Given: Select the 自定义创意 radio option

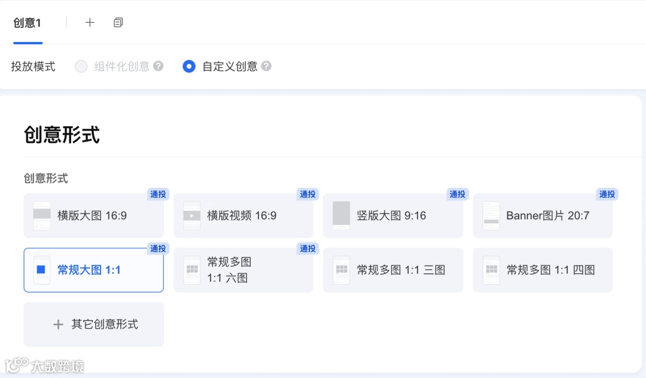Looking at the screenshot, I should [x=189, y=66].
